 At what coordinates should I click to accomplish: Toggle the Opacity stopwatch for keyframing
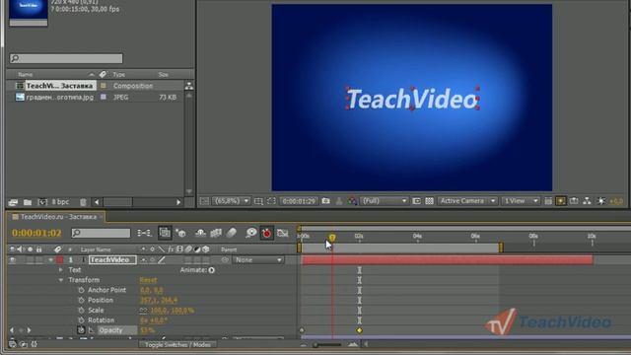(x=81, y=330)
